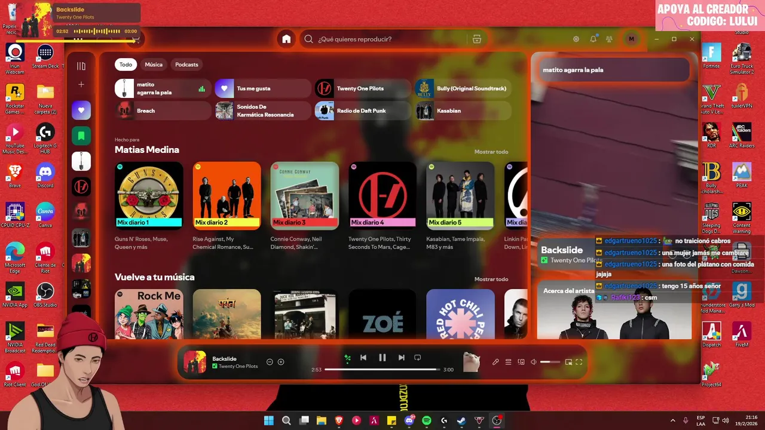Click the plus create playlist icon
The image size is (765, 430).
[81, 85]
